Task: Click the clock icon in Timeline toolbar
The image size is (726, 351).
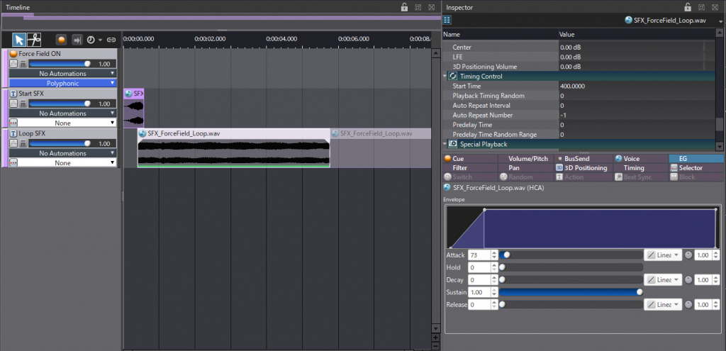Action: click(x=91, y=40)
